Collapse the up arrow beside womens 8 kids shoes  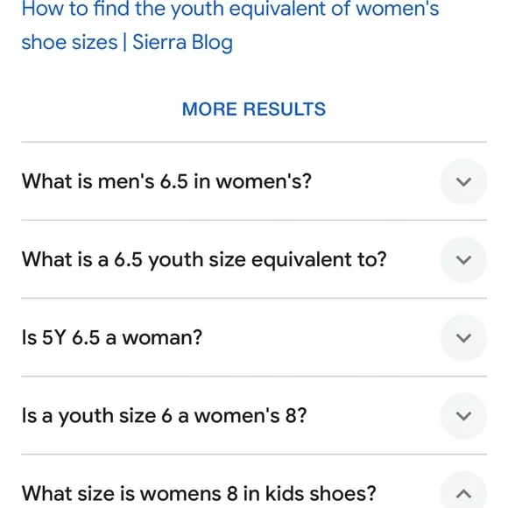point(463,494)
